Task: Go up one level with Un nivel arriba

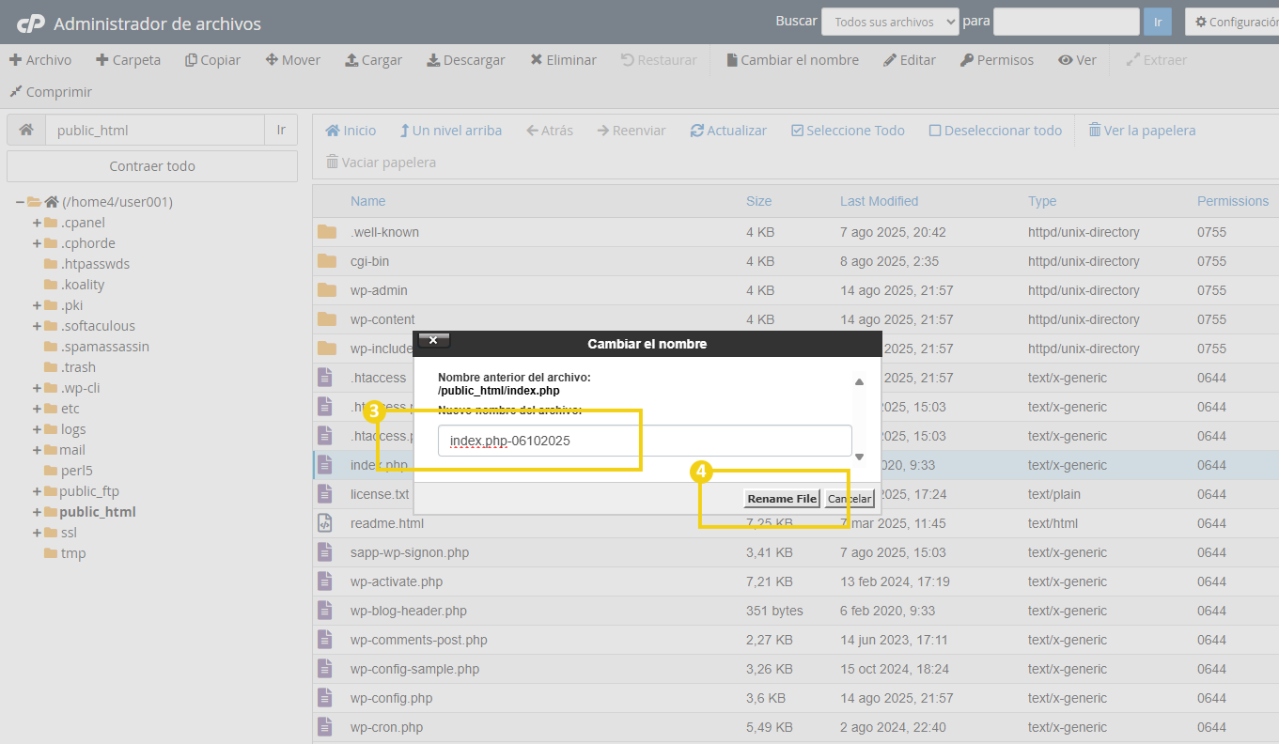Action: point(450,130)
